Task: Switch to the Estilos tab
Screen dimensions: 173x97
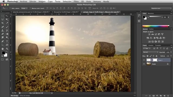Action: click(151, 29)
